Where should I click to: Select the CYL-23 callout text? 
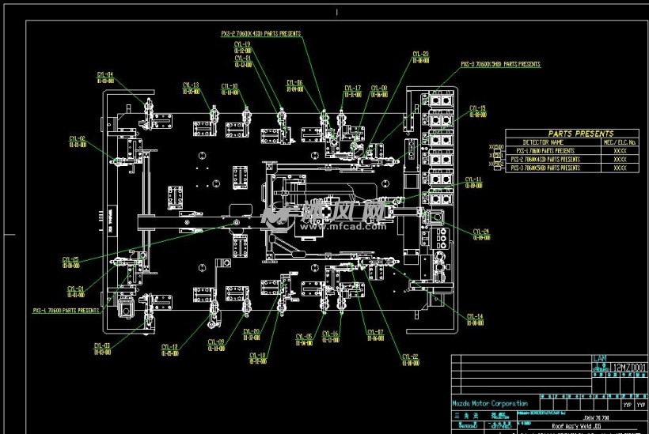pyautogui.click(x=420, y=55)
